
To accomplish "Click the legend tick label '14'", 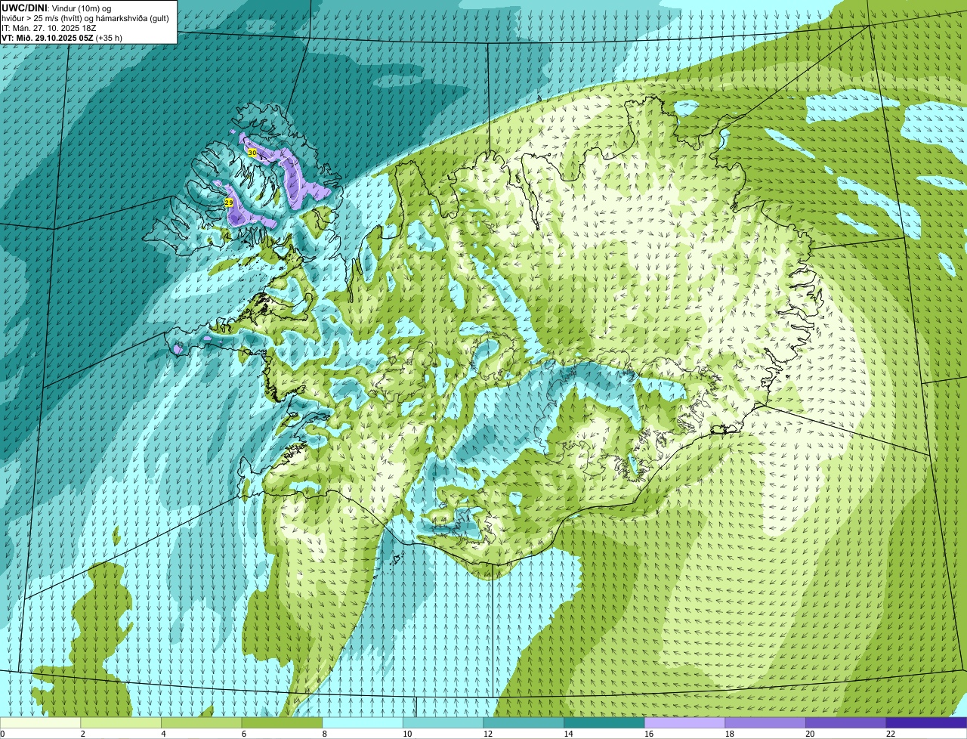I will pyautogui.click(x=568, y=734).
